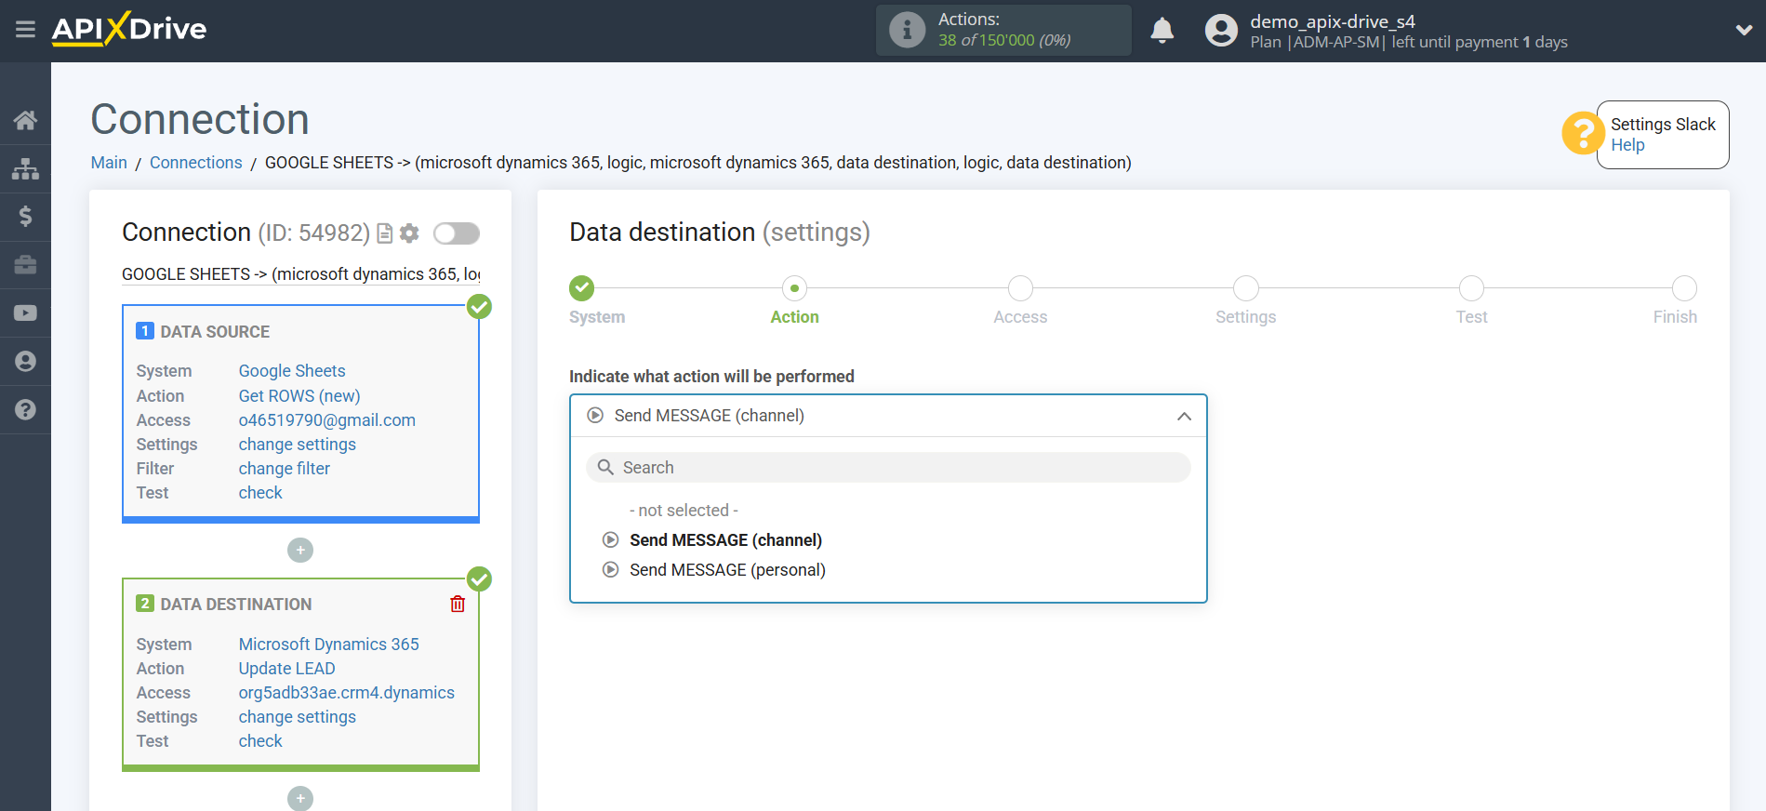Screen dimensions: 1766x811
Task: Open Update LEAD action link
Action: (287, 669)
